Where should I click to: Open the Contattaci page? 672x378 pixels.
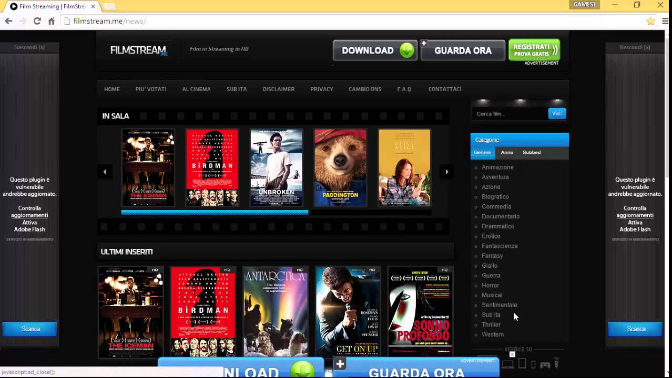coord(445,89)
